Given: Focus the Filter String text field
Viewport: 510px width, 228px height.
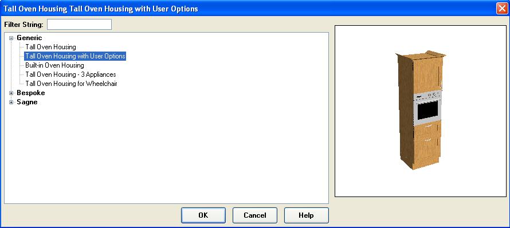Looking at the screenshot, I should [x=79, y=25].
